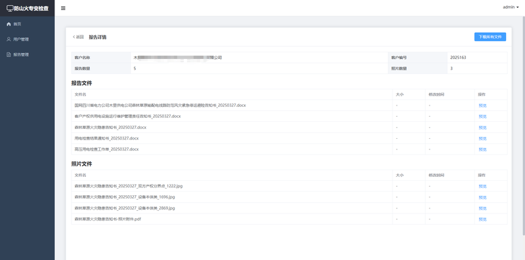525x260 pixels.
Task: Click the monitor logo beside 防山火专变检查
Action: (x=10, y=9)
